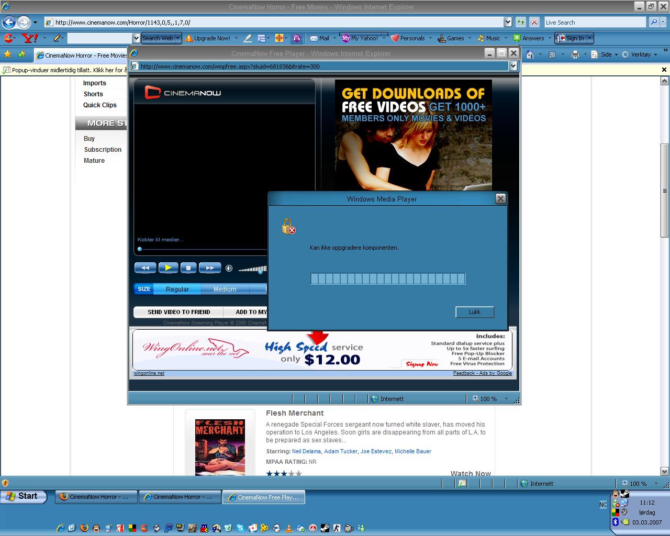Start playback with the yellow play button
The height and width of the screenshot is (536, 670).
point(168,268)
